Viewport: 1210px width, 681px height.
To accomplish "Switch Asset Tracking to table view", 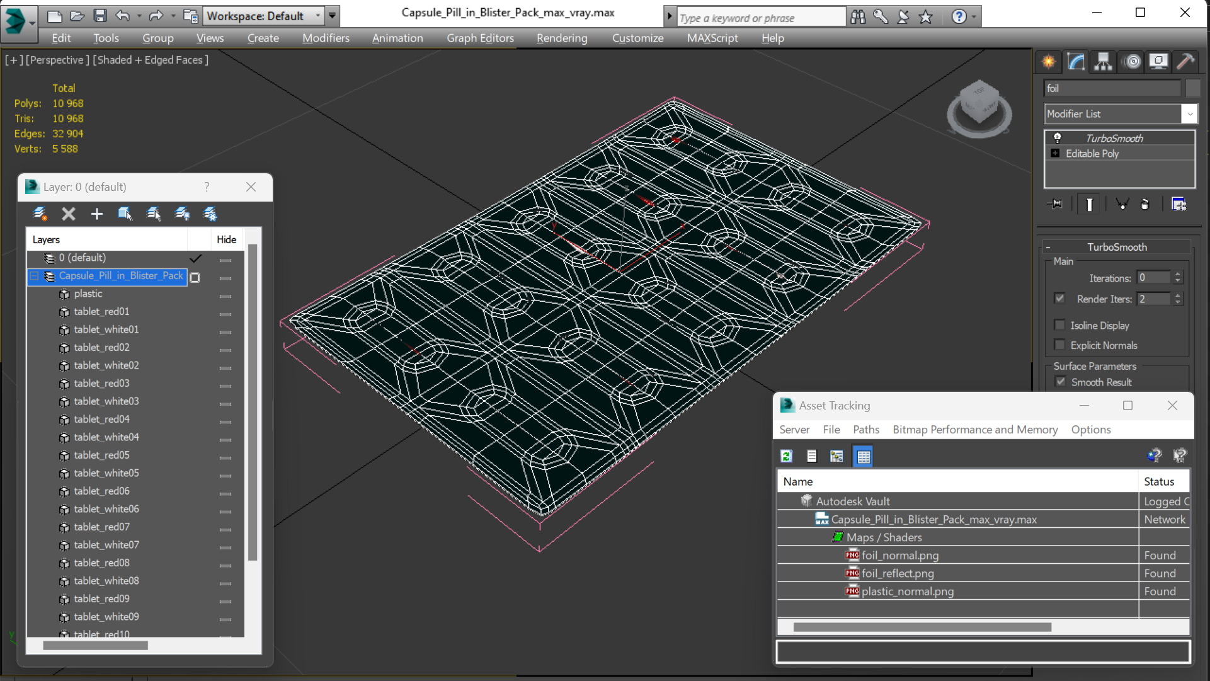I will click(863, 456).
